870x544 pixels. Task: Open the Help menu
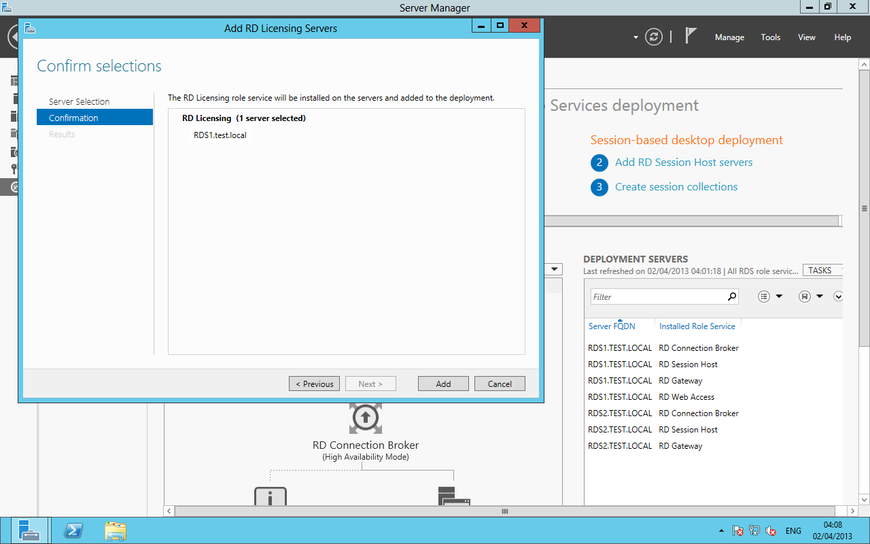coord(843,37)
